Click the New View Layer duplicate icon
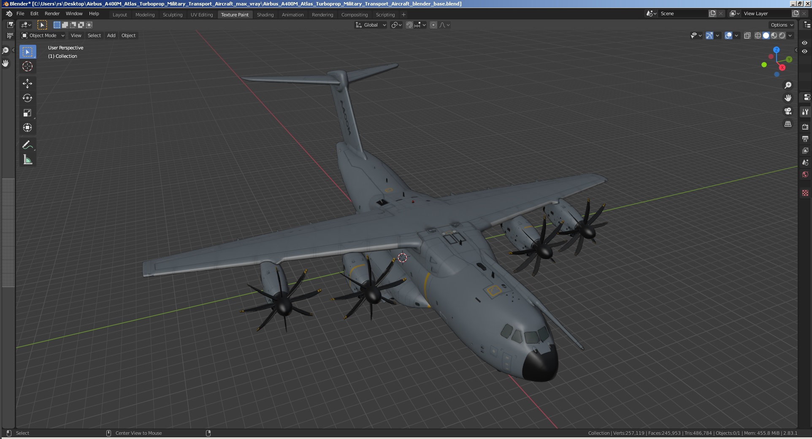812x439 pixels. coord(796,14)
